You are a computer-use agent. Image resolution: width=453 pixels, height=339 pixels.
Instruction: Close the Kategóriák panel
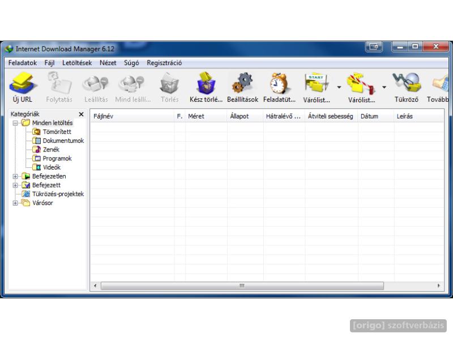tap(81, 114)
